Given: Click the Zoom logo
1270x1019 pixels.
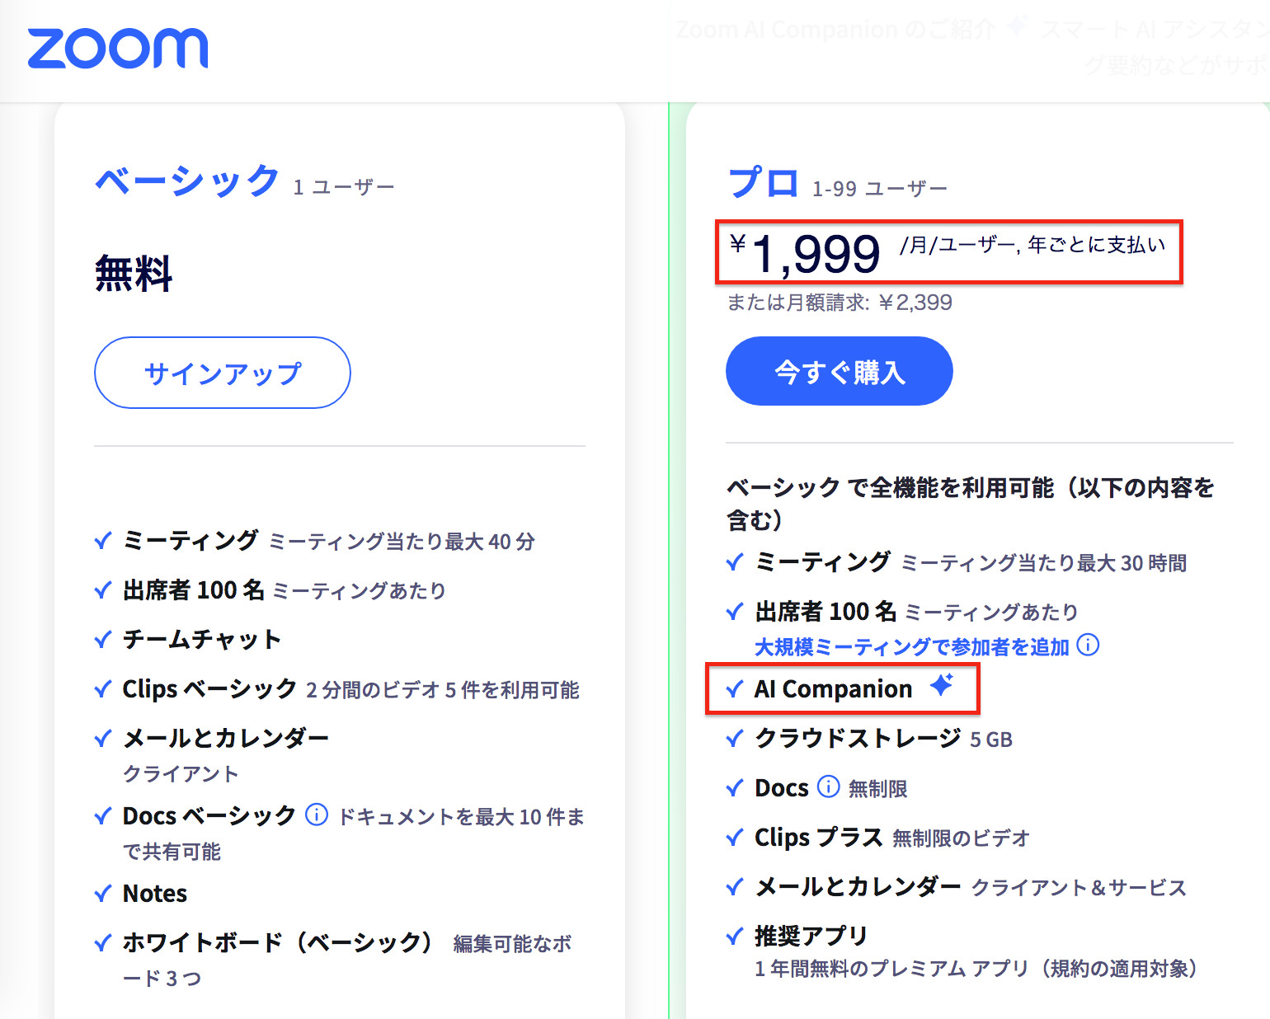Looking at the screenshot, I should [x=118, y=48].
